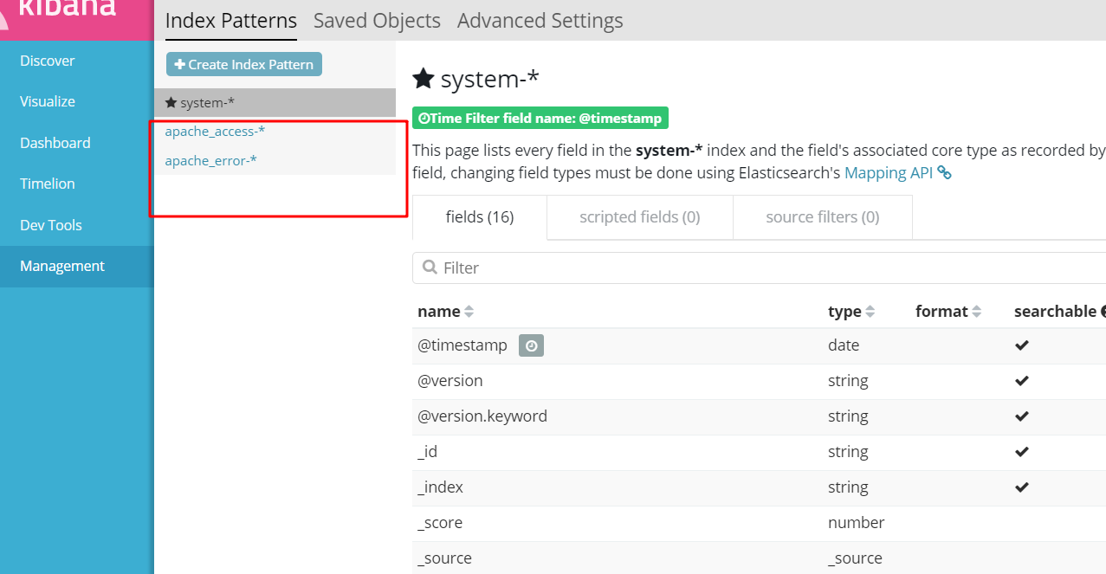Image resolution: width=1106 pixels, height=574 pixels.
Task: Click the _source field name
Action: pos(444,558)
